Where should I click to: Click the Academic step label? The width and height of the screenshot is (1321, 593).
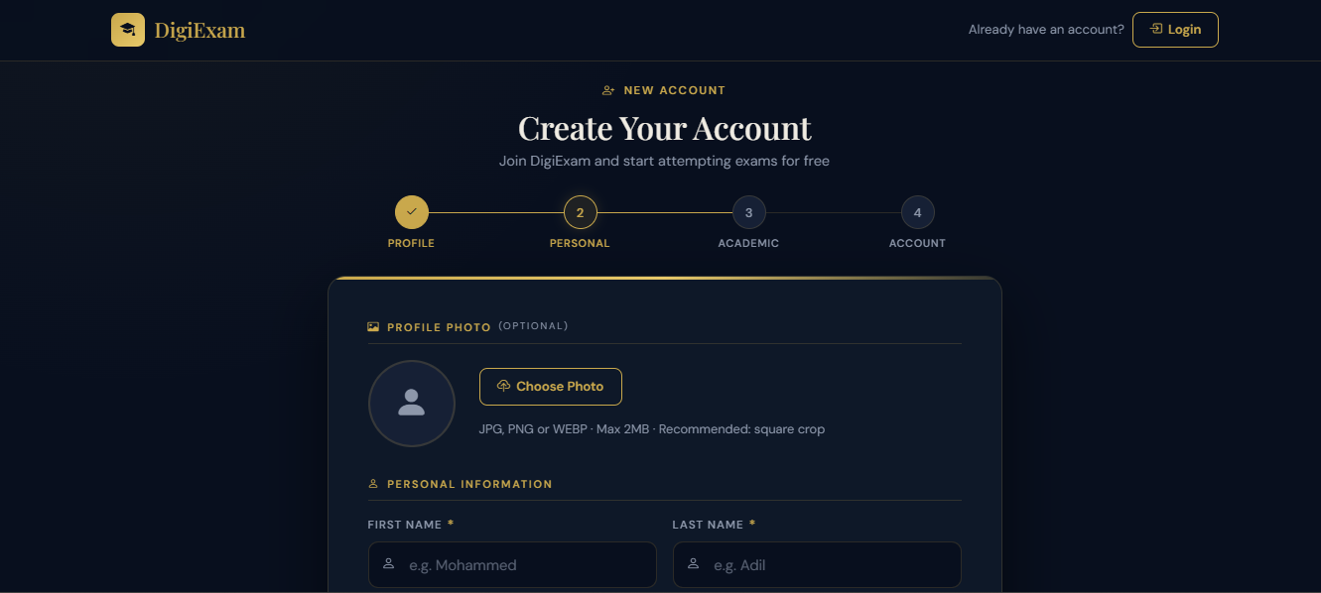(748, 243)
